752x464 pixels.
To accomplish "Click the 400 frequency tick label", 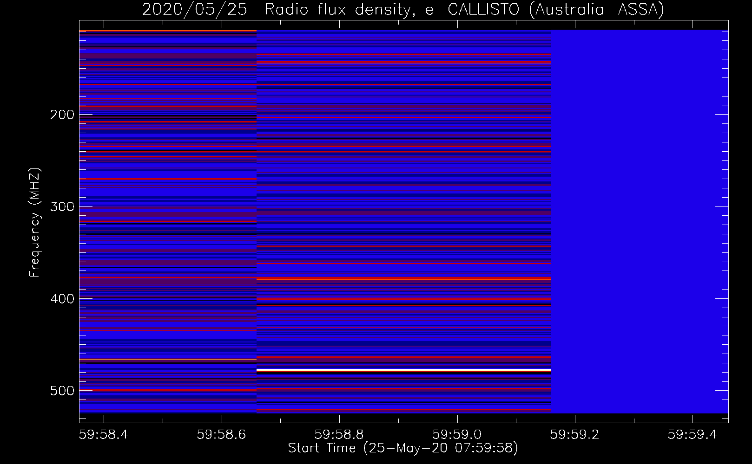I will [x=62, y=299].
